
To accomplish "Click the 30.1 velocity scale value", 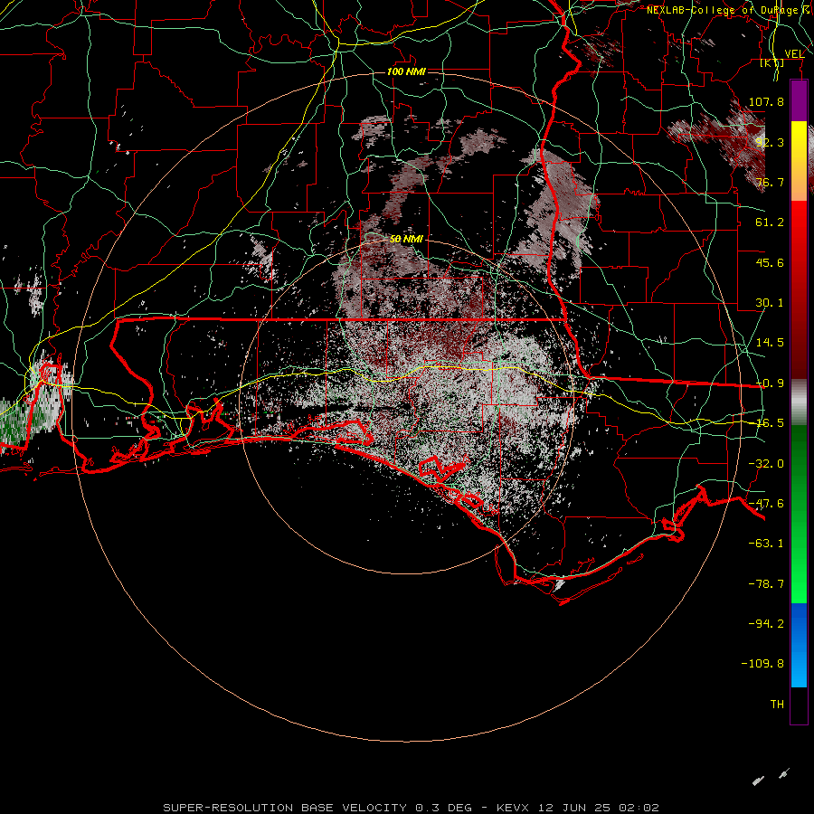I will click(x=770, y=303).
